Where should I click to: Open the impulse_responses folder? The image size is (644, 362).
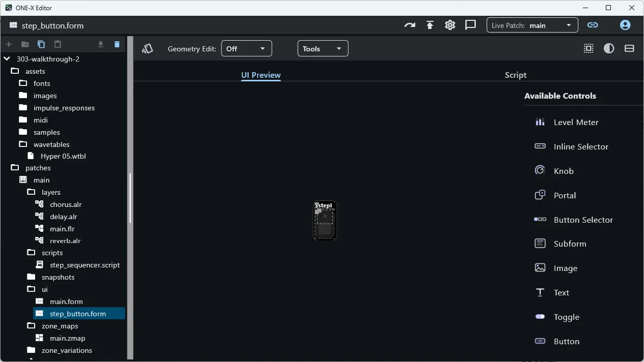[64, 108]
